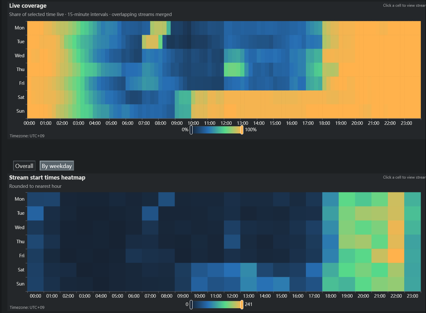Open Sunday 10:00 cell in start times heatmap
This screenshot has height=313, width=426.
199,284
